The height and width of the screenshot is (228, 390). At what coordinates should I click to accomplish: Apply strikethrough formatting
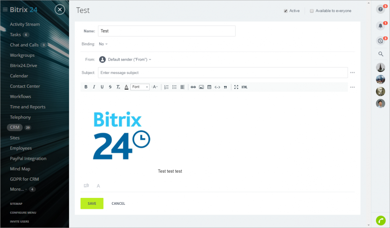pos(110,87)
